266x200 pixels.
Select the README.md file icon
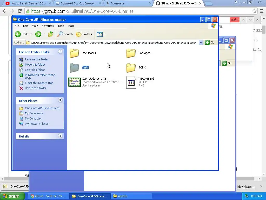pyautogui.click(x=131, y=82)
